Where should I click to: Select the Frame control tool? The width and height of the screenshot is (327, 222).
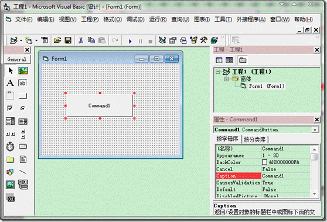[x=10, y=95]
